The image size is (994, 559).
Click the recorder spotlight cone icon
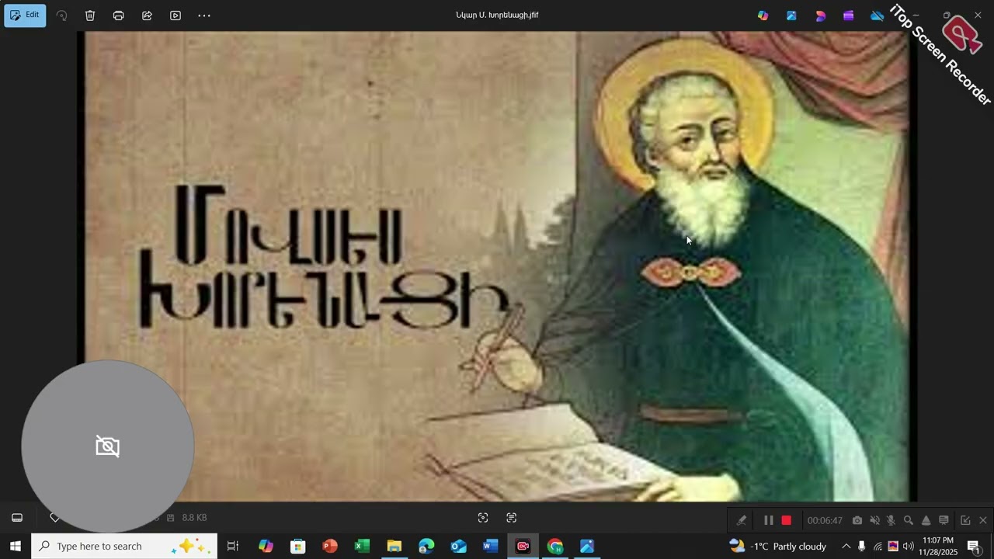[x=926, y=520]
